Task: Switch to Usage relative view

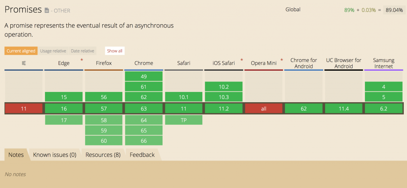Action: pyautogui.click(x=53, y=51)
